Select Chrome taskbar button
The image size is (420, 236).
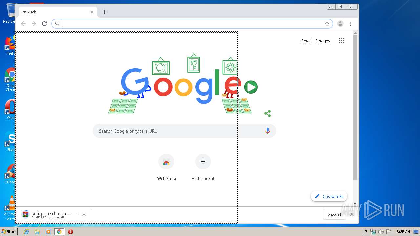coord(59,232)
